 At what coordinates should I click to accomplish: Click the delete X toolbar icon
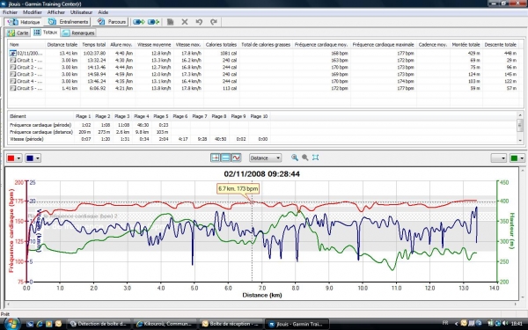tap(185, 22)
